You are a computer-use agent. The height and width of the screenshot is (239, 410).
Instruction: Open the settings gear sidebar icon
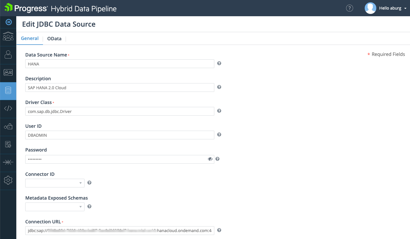tap(8, 180)
